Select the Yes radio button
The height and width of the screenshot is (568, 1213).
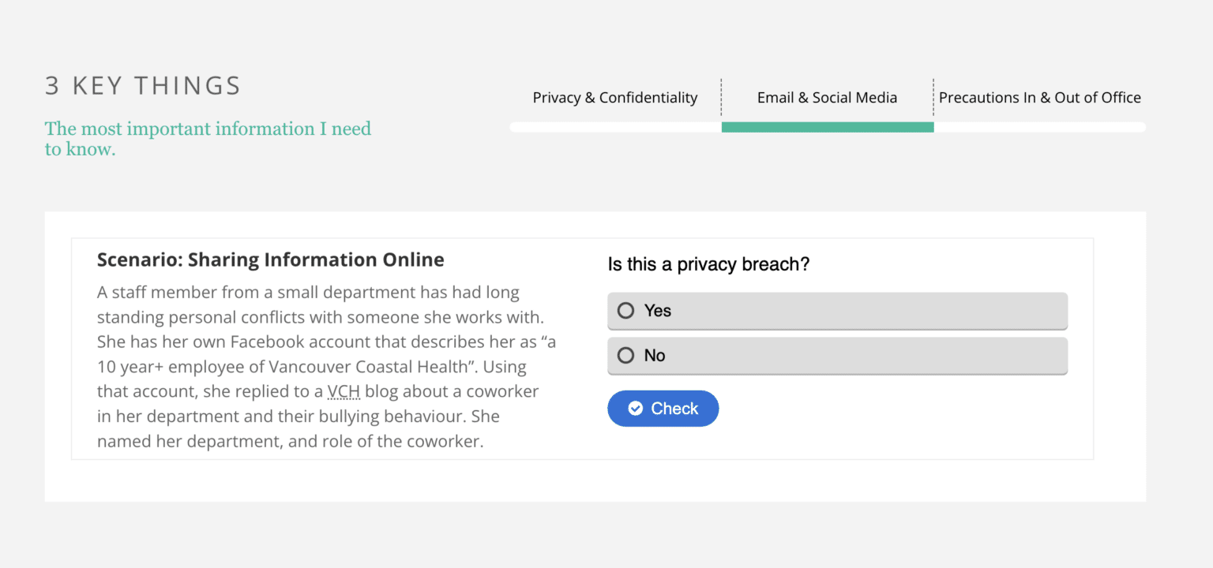pos(625,310)
